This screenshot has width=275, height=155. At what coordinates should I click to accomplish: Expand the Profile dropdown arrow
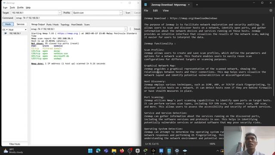[121, 12]
